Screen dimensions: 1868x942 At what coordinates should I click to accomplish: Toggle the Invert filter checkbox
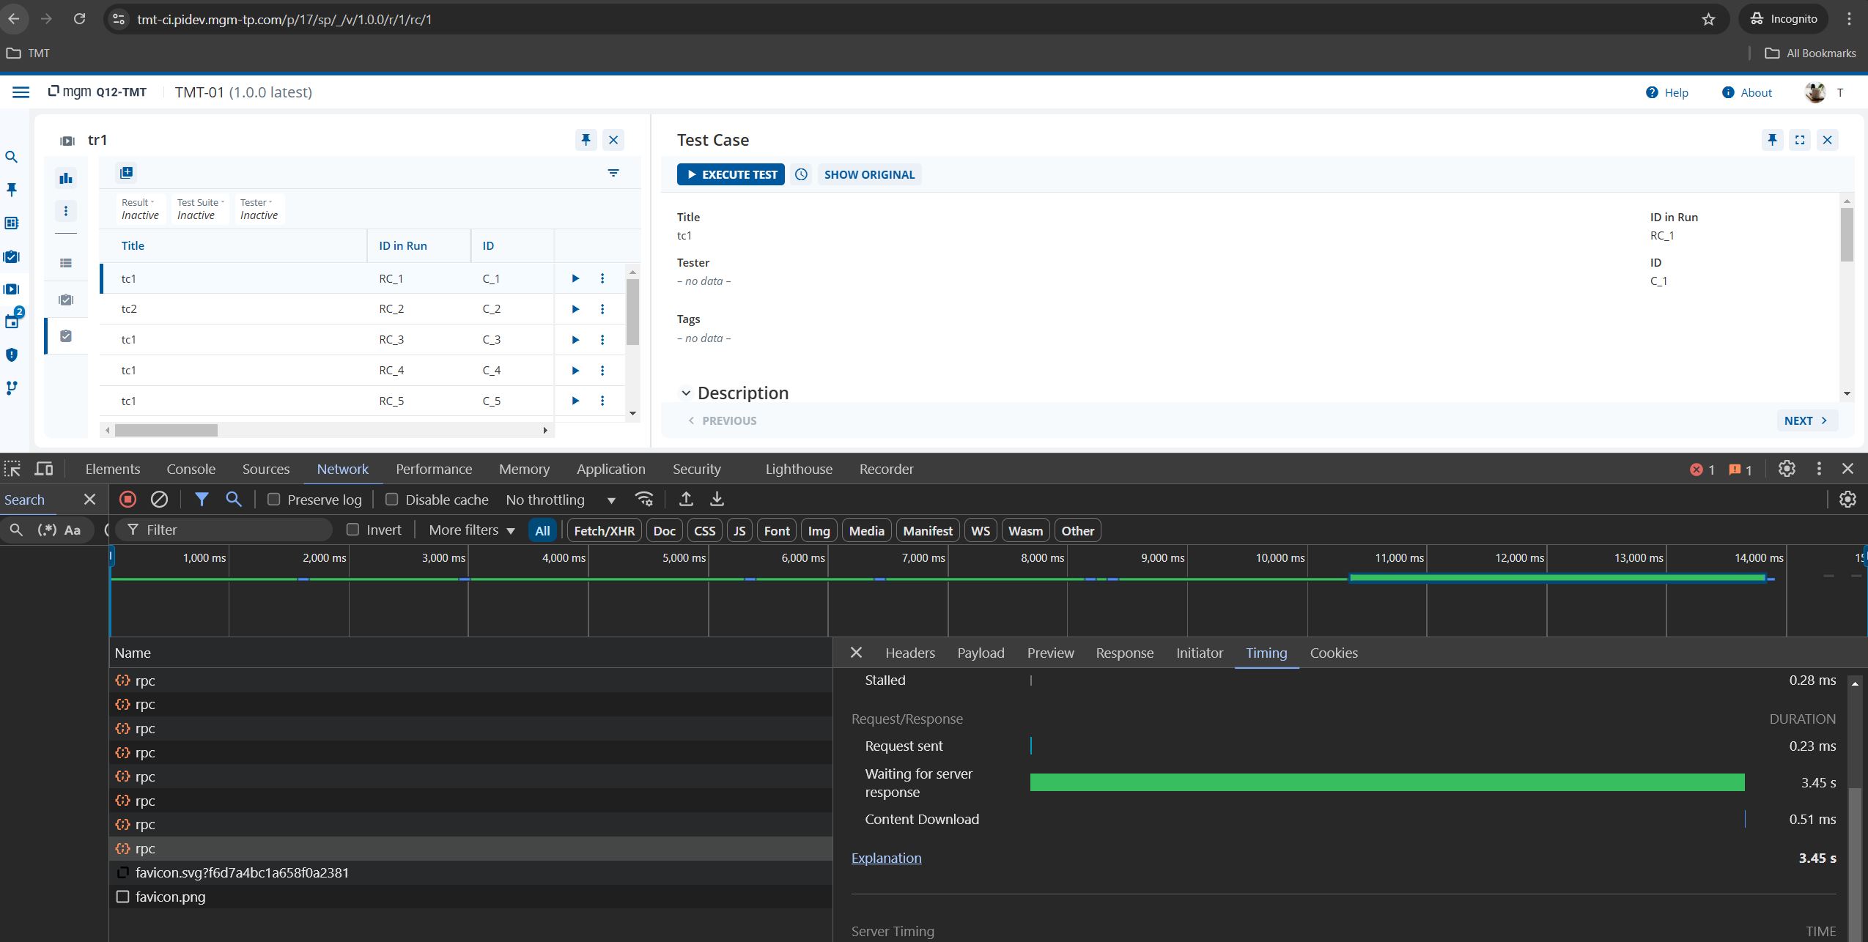353,530
